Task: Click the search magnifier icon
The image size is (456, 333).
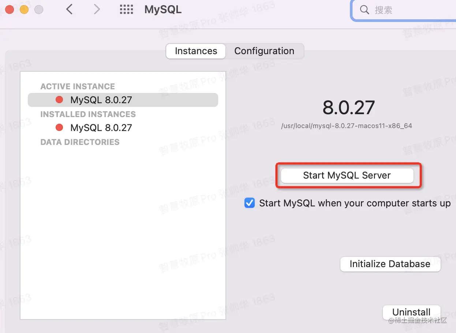Action: [365, 10]
